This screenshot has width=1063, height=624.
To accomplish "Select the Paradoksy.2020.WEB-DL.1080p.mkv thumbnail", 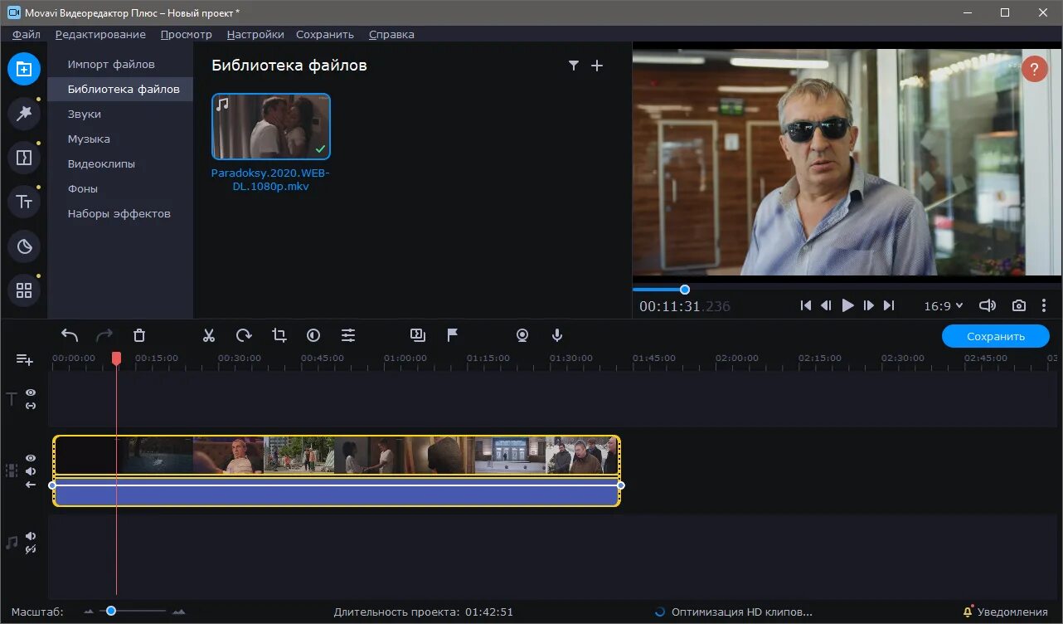I will point(271,126).
